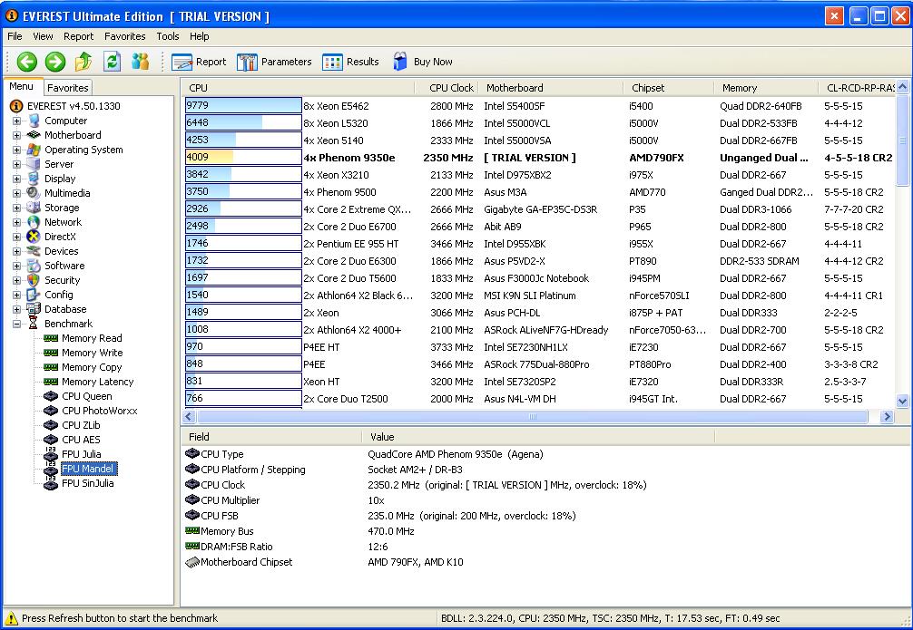Click the two-people users icon in toolbar
Viewport: 913px width, 630px height.
(x=140, y=62)
